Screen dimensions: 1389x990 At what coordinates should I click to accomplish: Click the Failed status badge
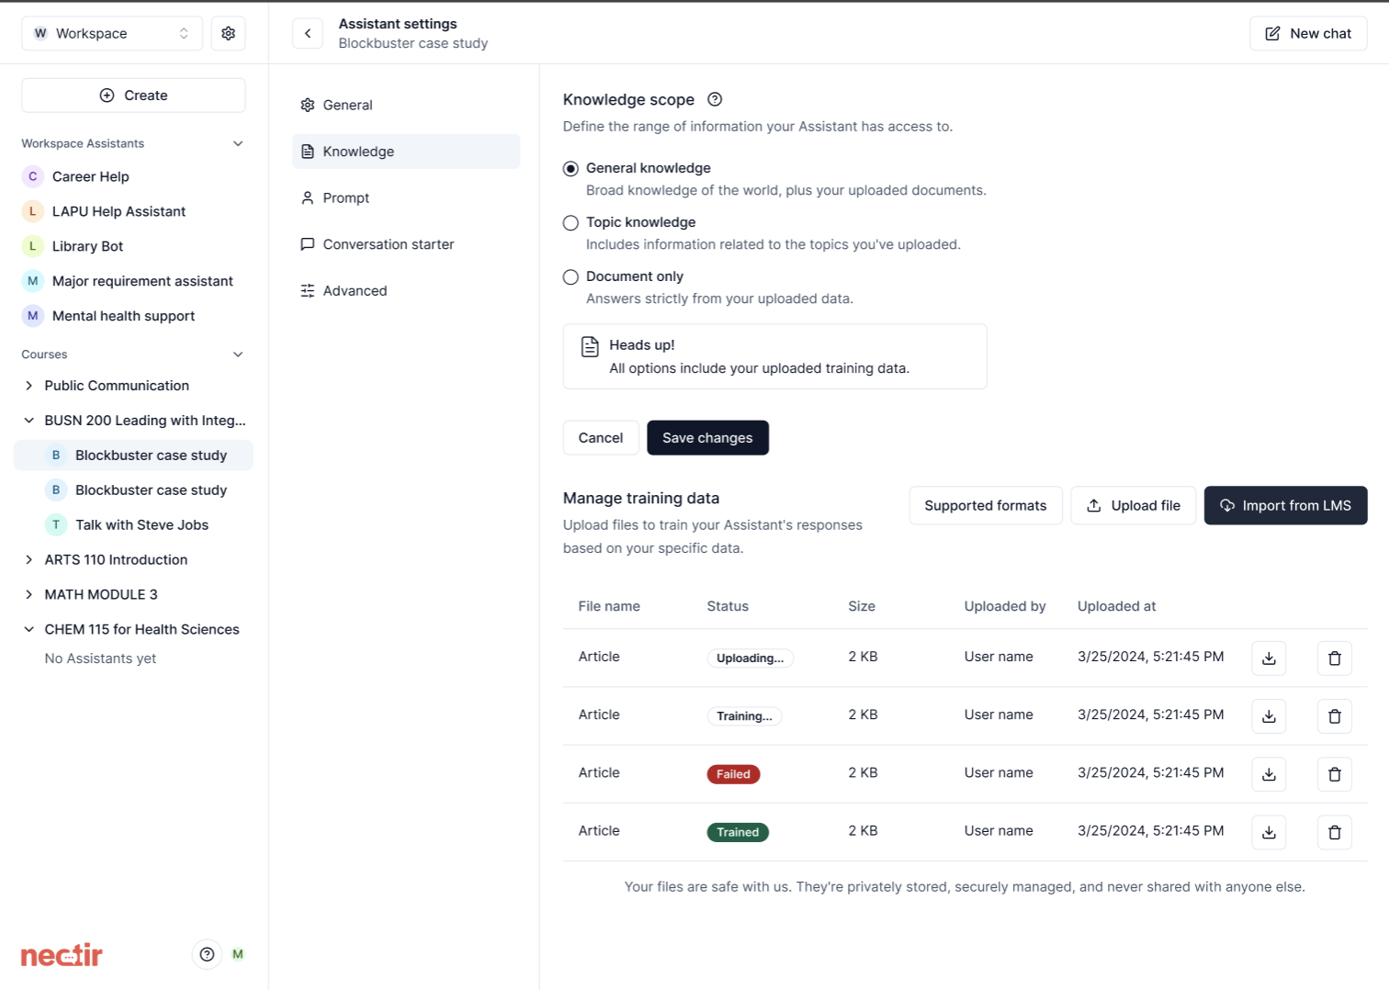(733, 774)
